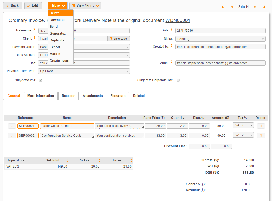Select Export from the More menu
The image size is (272, 201).
coord(61,47)
